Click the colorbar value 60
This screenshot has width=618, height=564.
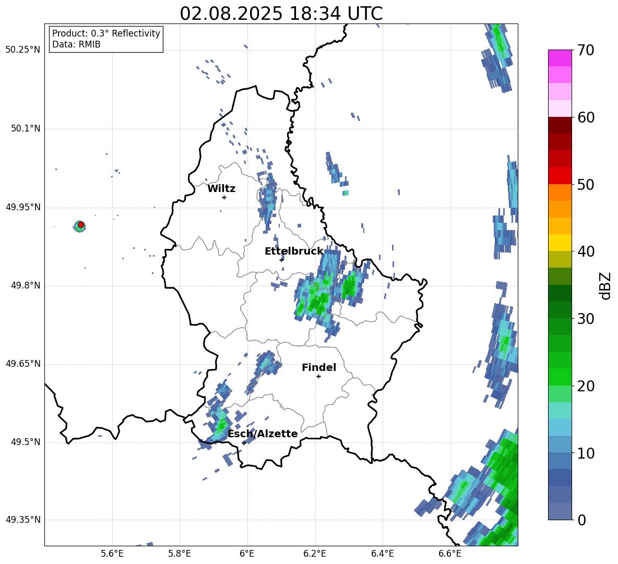[x=586, y=117]
